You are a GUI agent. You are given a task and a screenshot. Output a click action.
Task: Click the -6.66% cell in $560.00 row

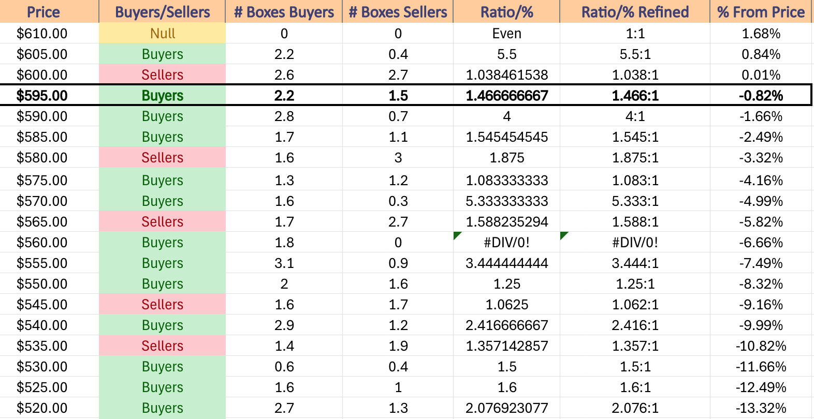(x=761, y=243)
